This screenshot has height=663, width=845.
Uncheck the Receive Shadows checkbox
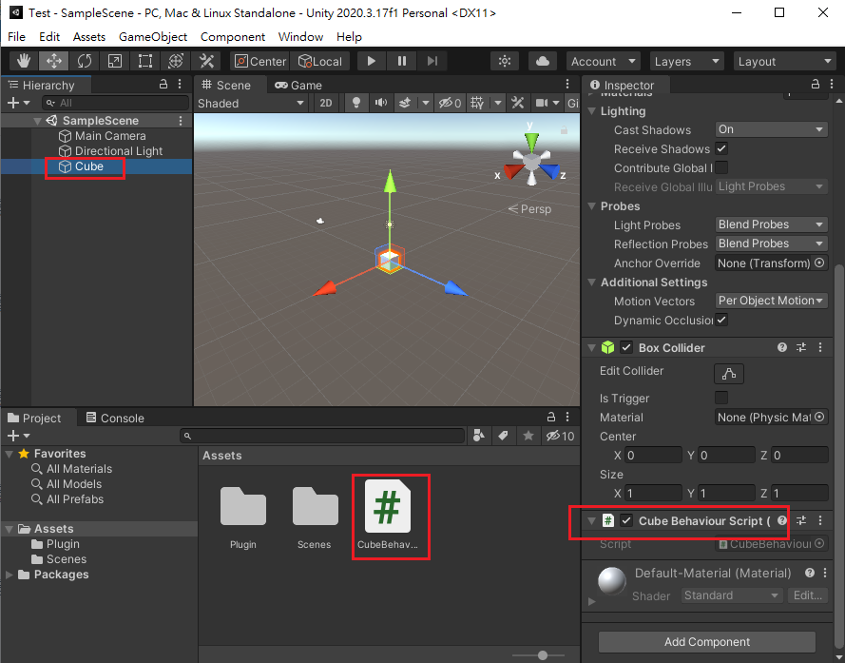point(721,148)
